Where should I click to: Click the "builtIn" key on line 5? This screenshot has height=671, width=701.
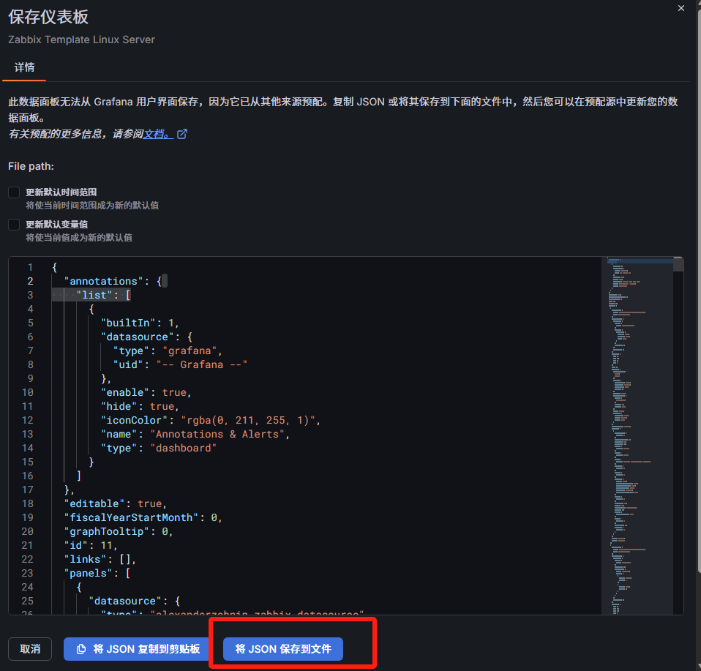128,323
